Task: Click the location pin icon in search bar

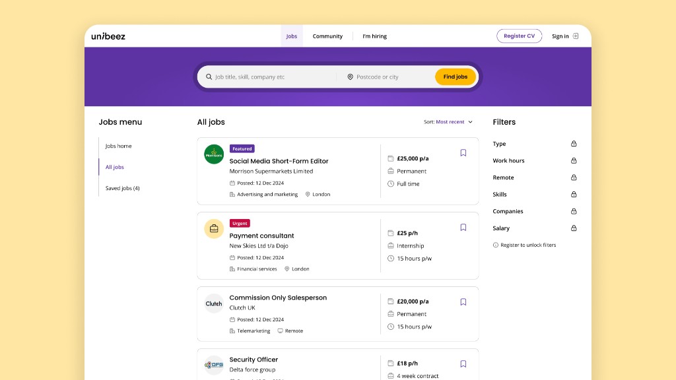Action: (x=350, y=77)
